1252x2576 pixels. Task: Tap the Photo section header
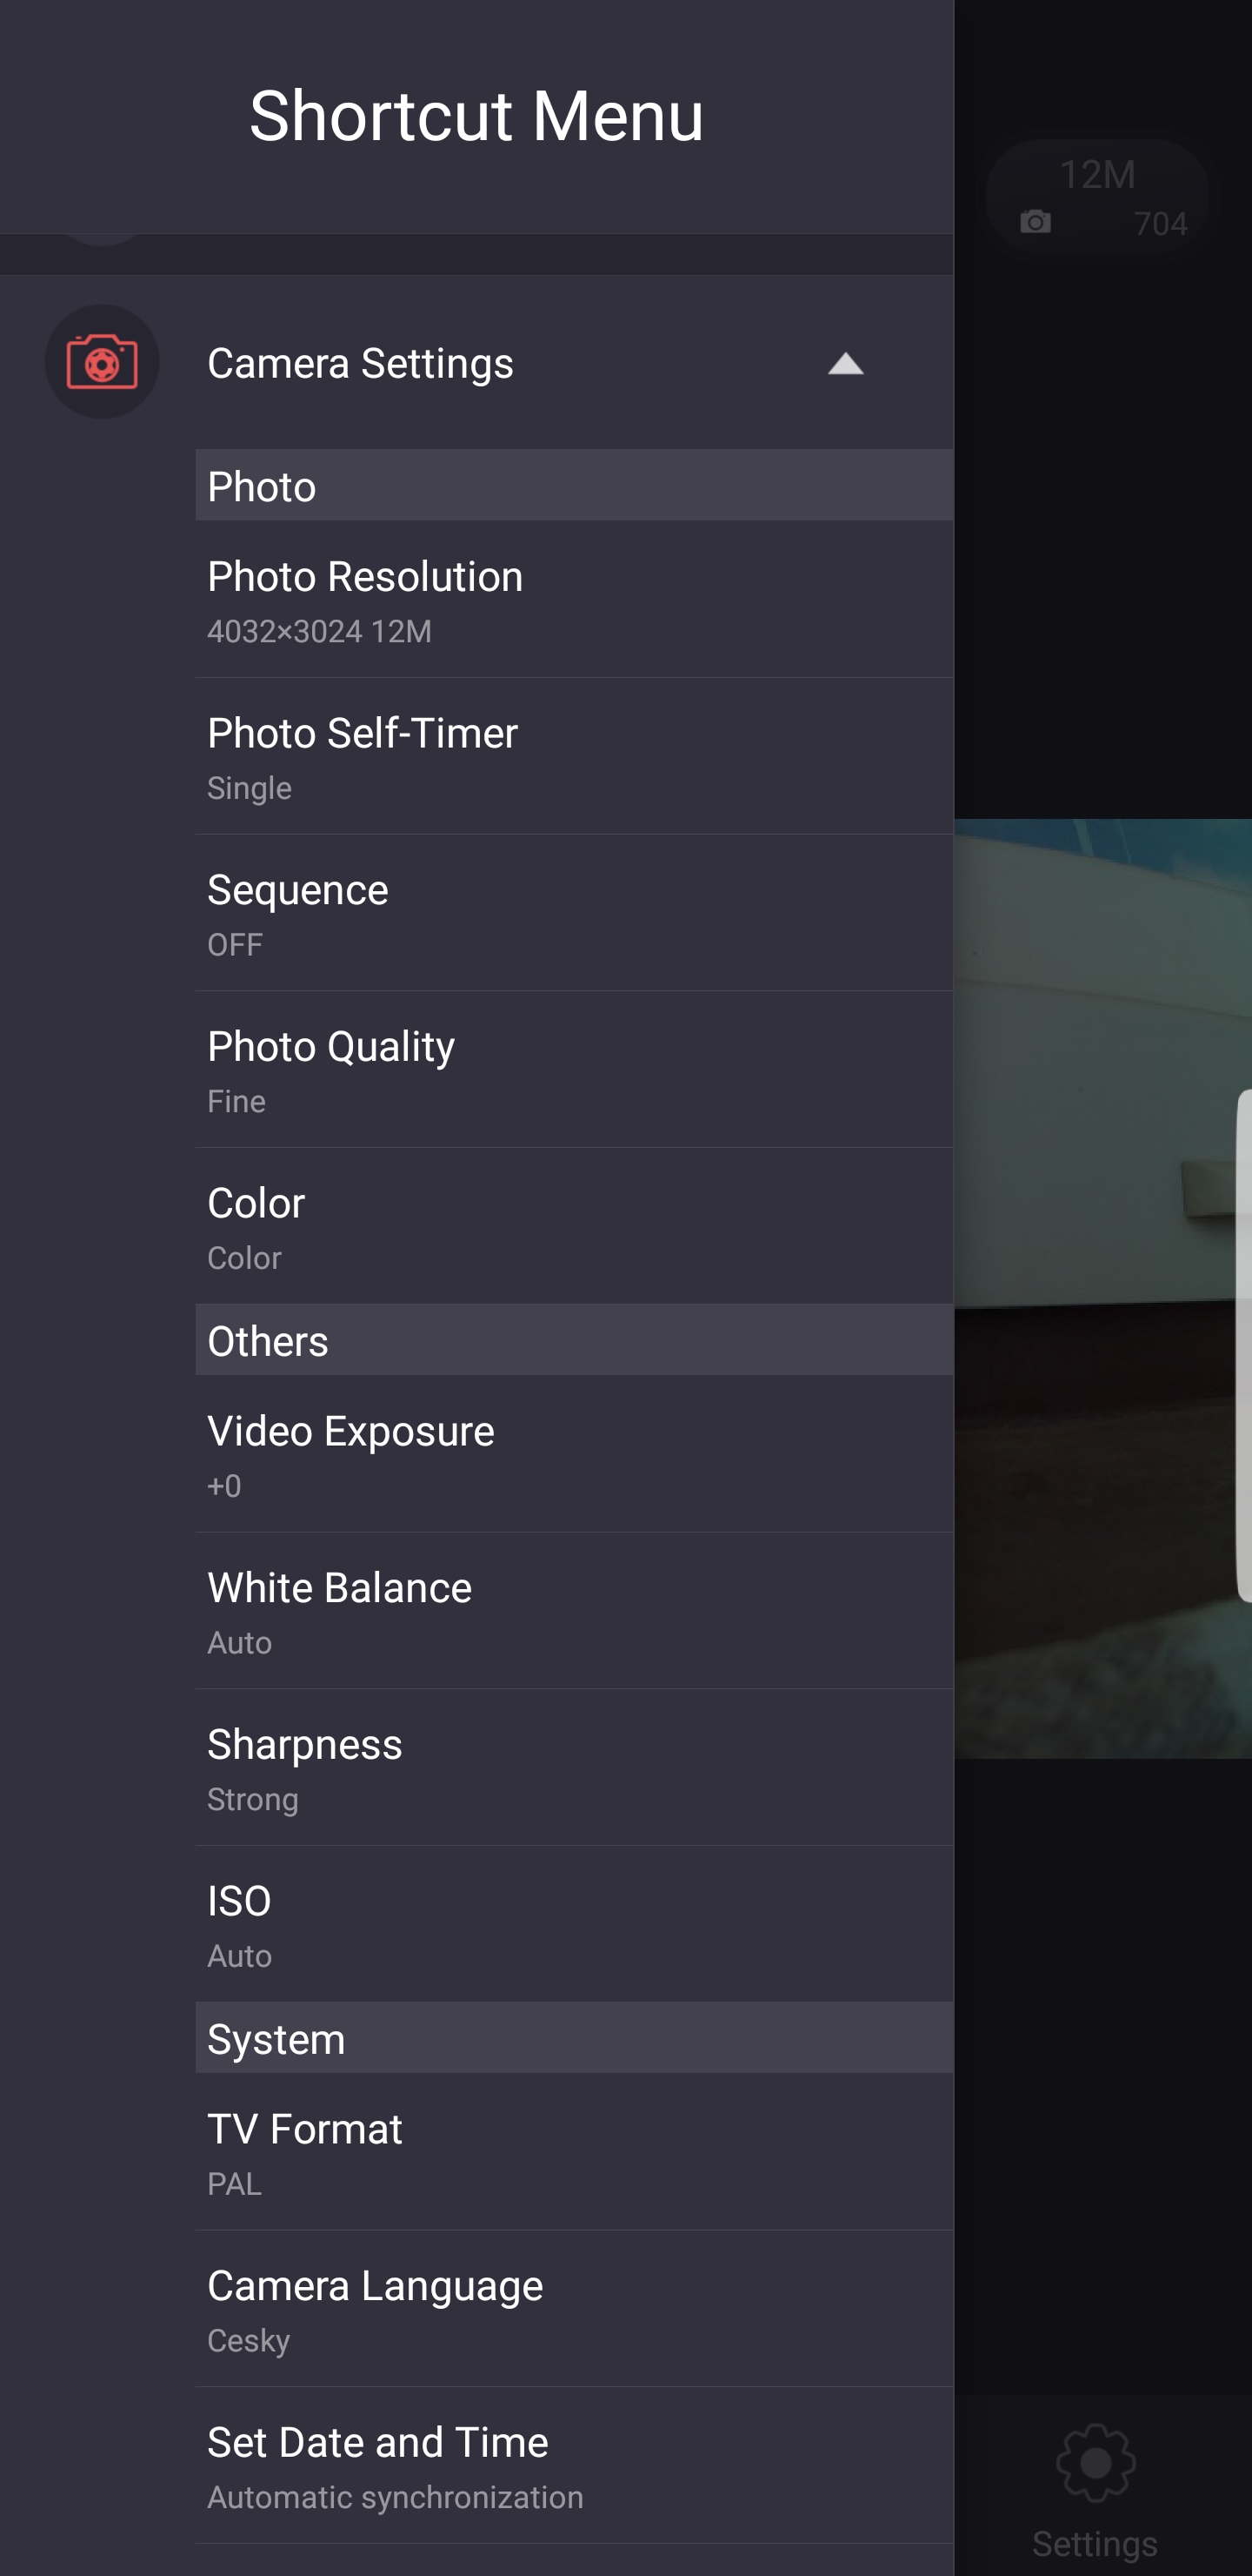[x=574, y=486]
